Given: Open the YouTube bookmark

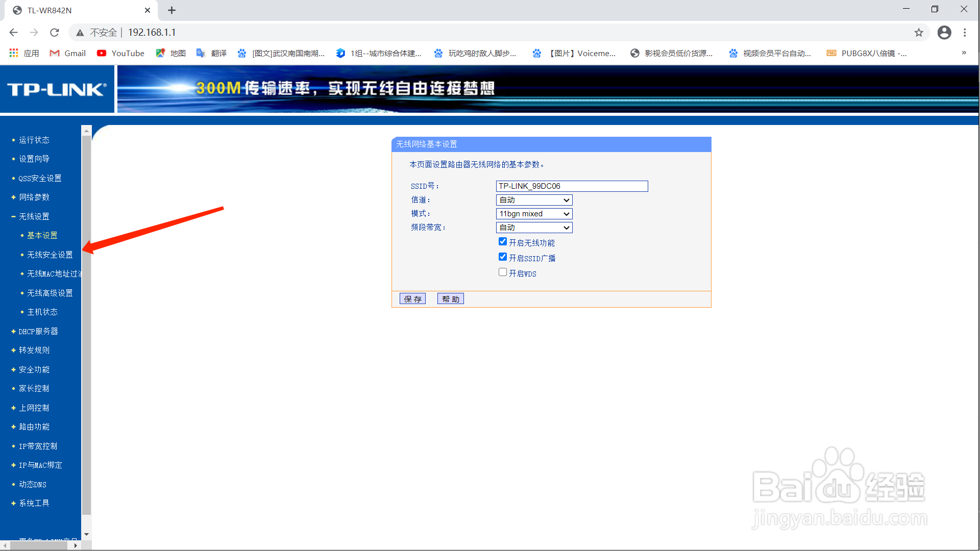Looking at the screenshot, I should pyautogui.click(x=120, y=53).
